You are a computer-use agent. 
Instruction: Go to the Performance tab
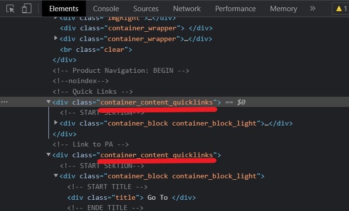(x=235, y=9)
